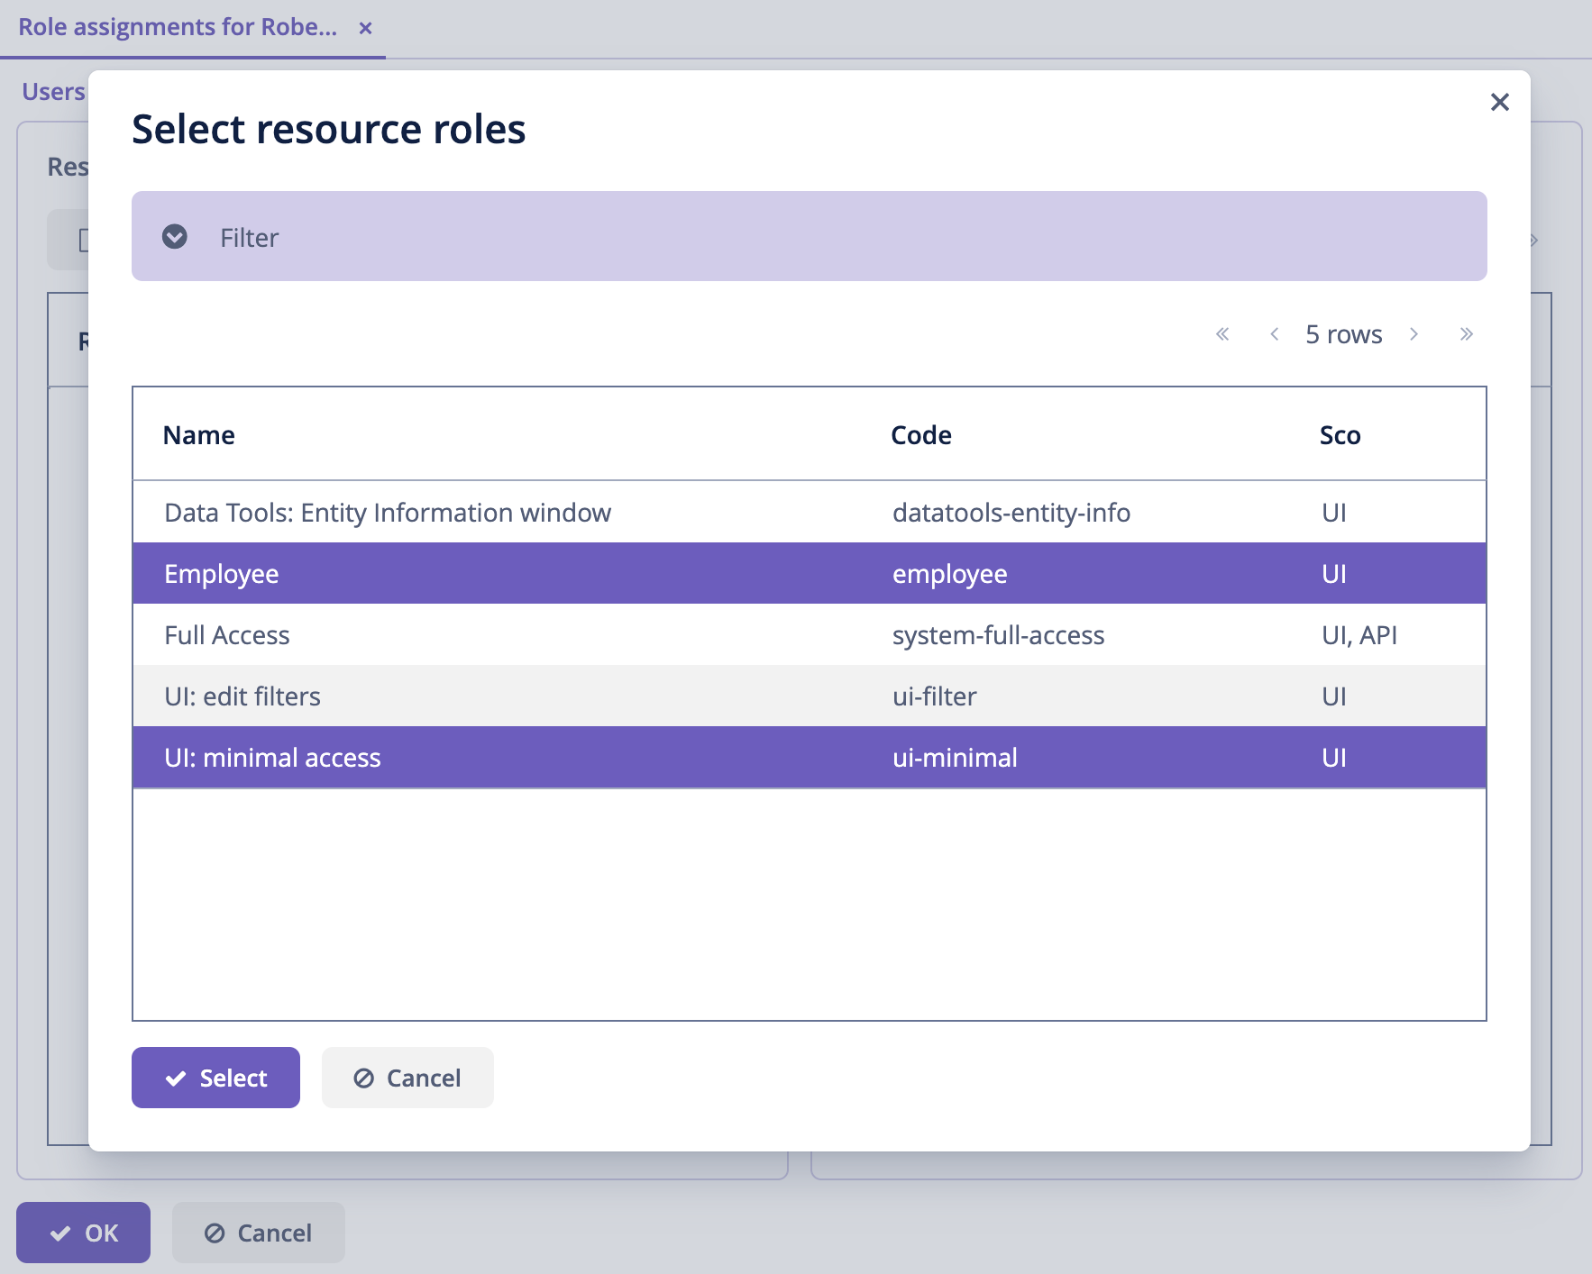Select the UI: minimal access row
Viewport: 1592px width, 1274px height.
coord(810,758)
